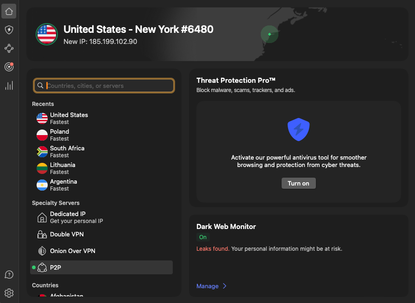Click the Poland flag icon
The width and height of the screenshot is (415, 303).
[x=42, y=135]
